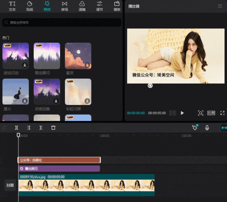
Task: Select the 星夜 effect thumbnail
Action: pos(78,56)
